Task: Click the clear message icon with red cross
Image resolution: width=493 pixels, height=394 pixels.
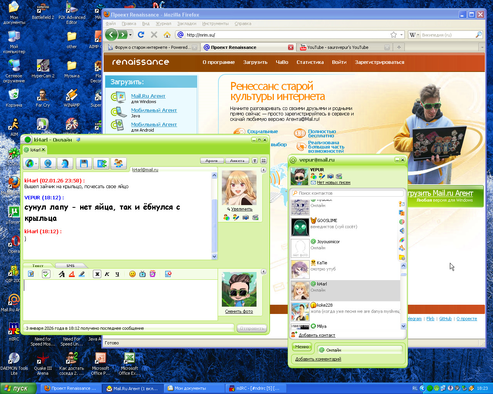Action: pyautogui.click(x=168, y=274)
